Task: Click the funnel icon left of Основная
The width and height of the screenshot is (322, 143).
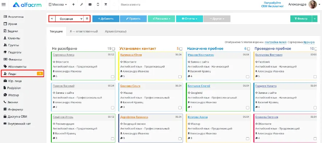Action: [x=52, y=18]
